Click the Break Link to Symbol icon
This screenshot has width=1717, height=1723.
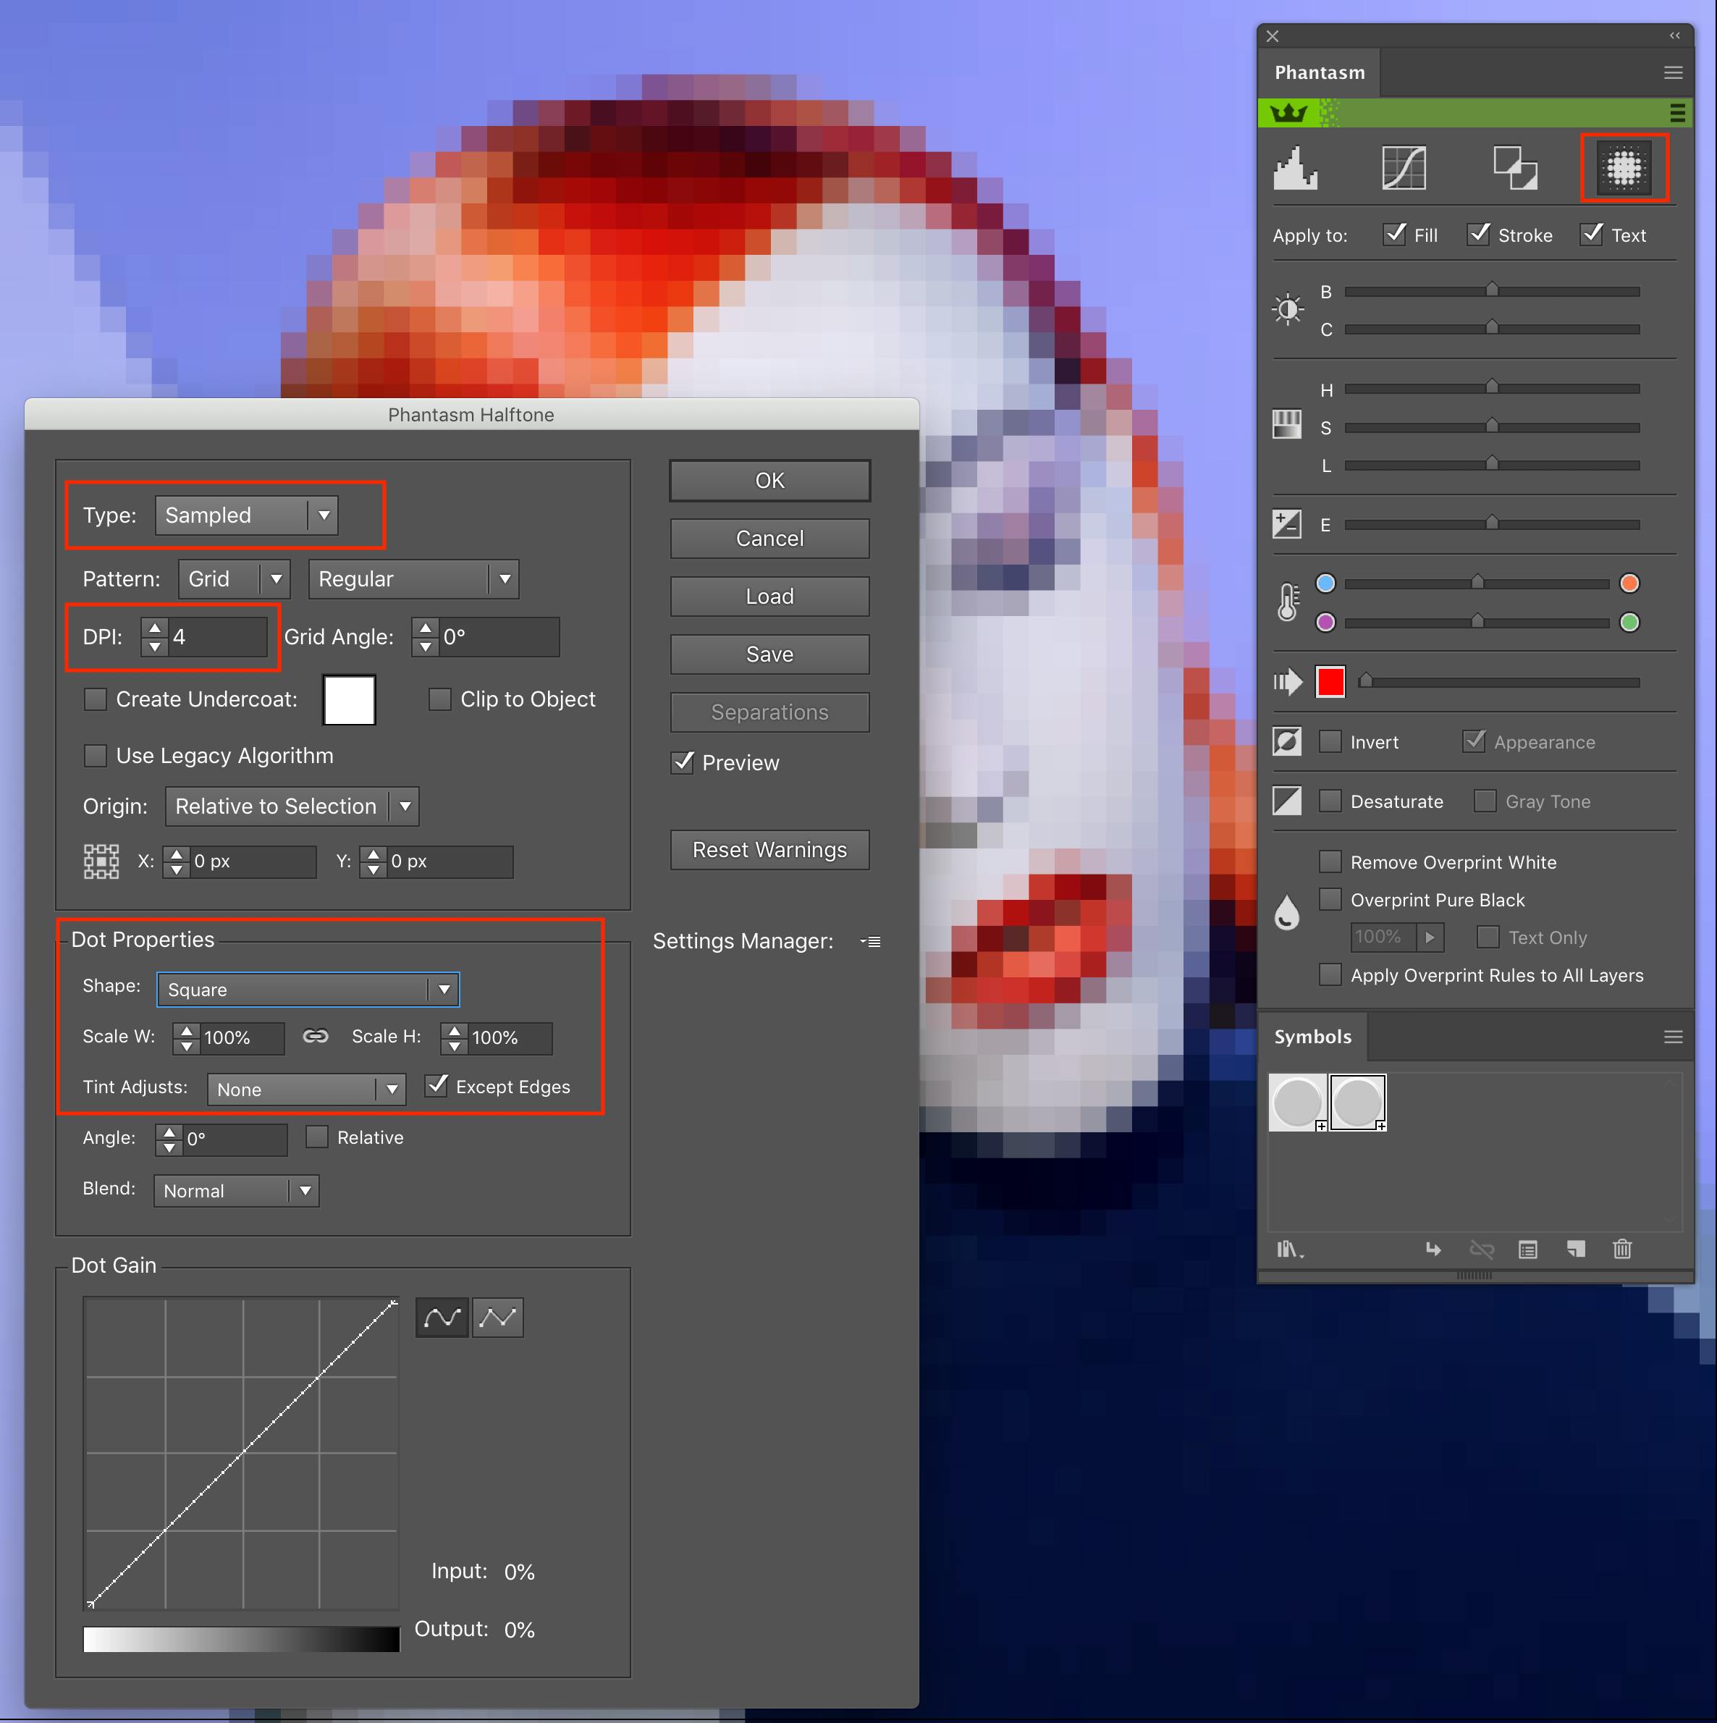pyautogui.click(x=1482, y=1250)
